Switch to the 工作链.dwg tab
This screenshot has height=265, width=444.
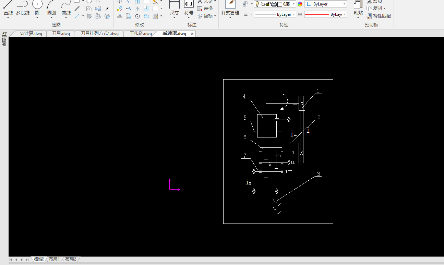(141, 34)
